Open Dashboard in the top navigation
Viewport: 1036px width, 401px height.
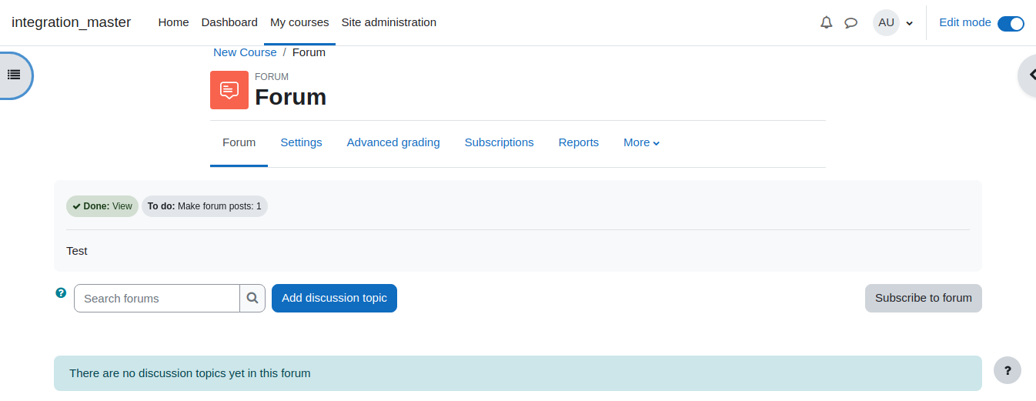(229, 22)
